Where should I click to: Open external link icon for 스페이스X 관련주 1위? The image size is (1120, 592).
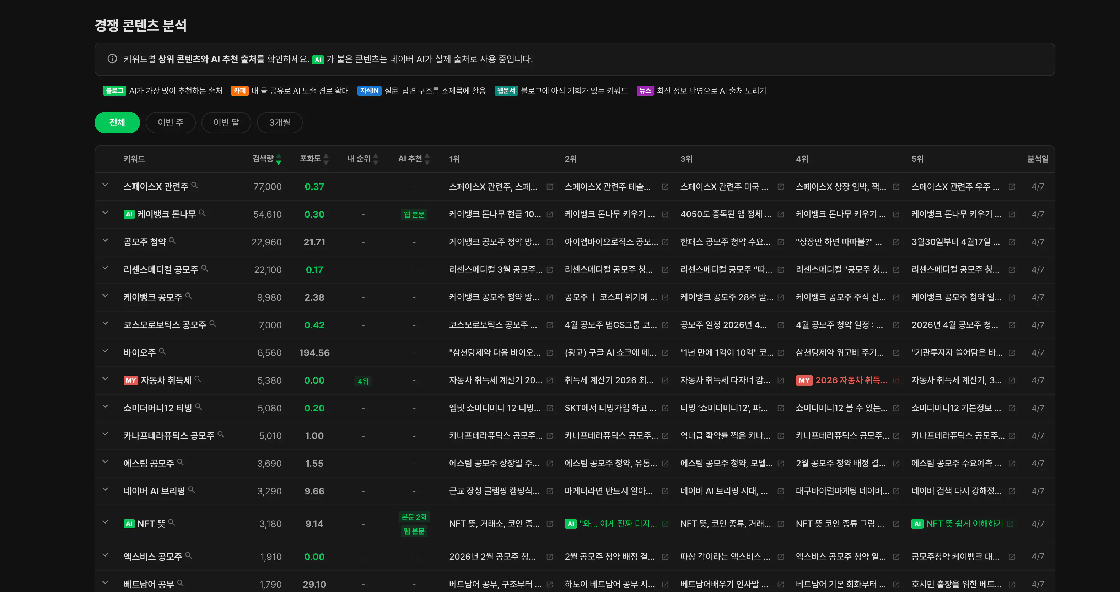(550, 187)
